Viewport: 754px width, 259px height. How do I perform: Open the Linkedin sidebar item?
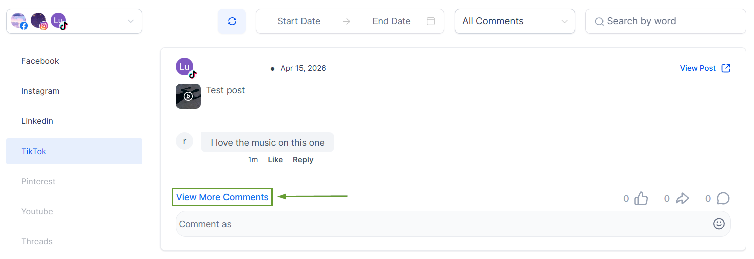[37, 121]
